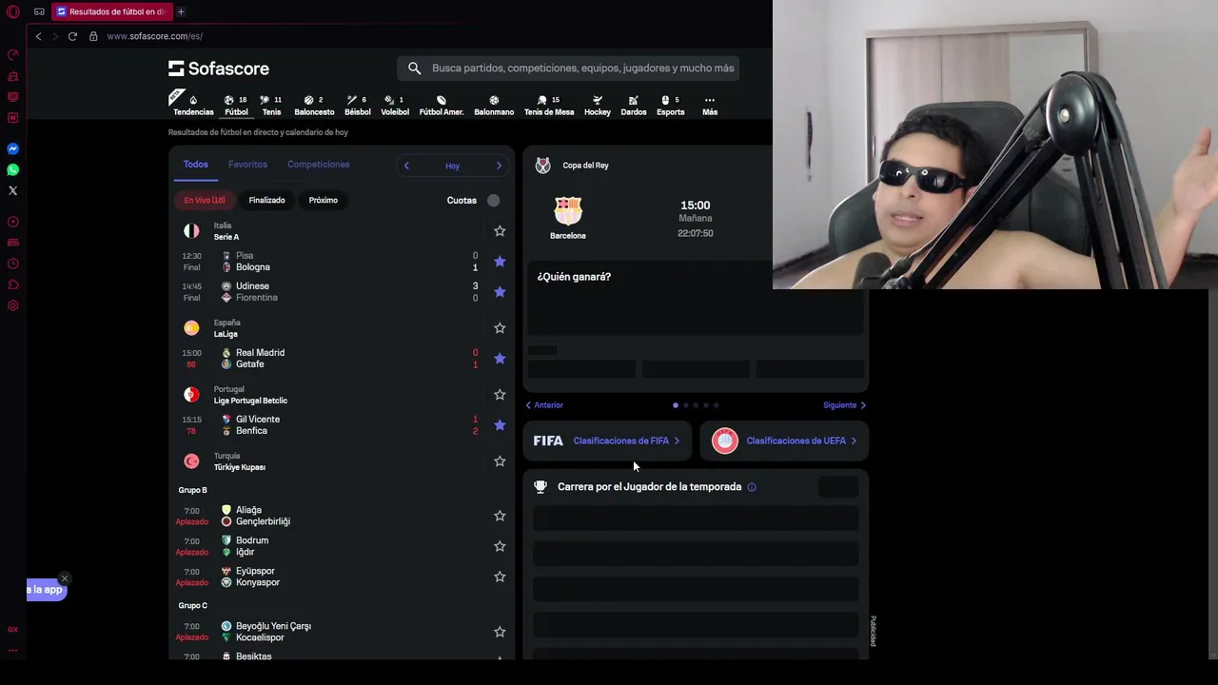Open Messenger in the Opera sidebar
The image size is (1218, 685).
[13, 148]
